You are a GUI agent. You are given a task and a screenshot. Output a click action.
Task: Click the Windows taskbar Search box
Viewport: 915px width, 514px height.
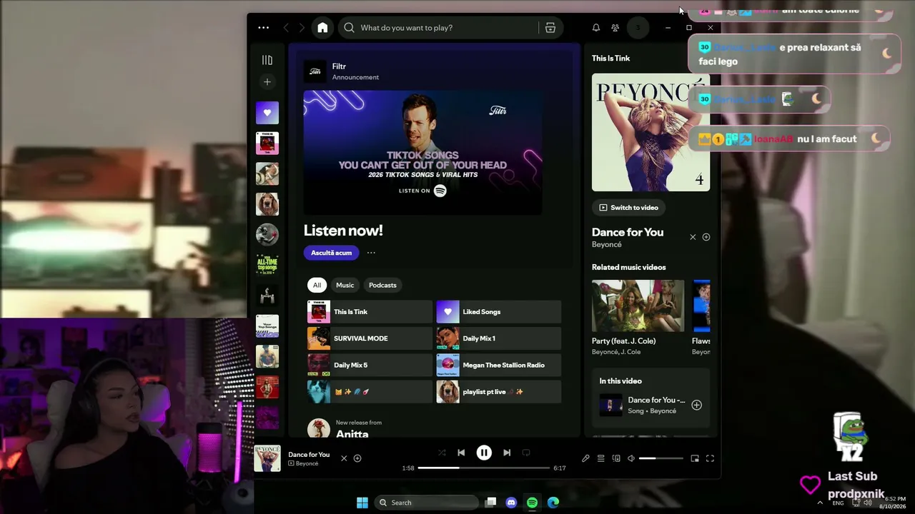tap(427, 503)
